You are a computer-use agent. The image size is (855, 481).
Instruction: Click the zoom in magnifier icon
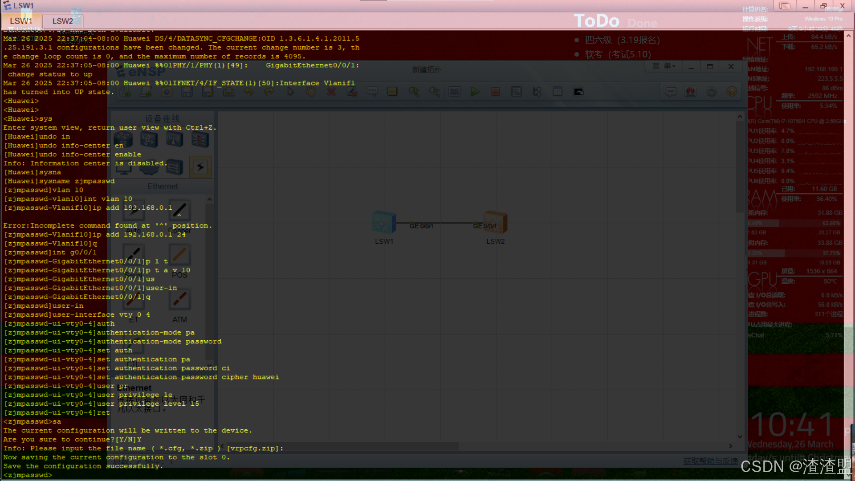(x=414, y=92)
